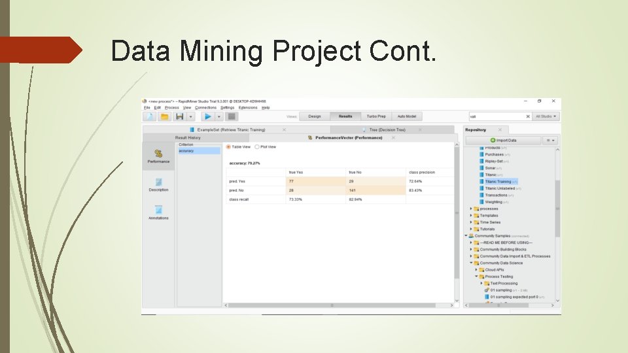
Task: Expand the processes folder
Action: tap(471, 209)
